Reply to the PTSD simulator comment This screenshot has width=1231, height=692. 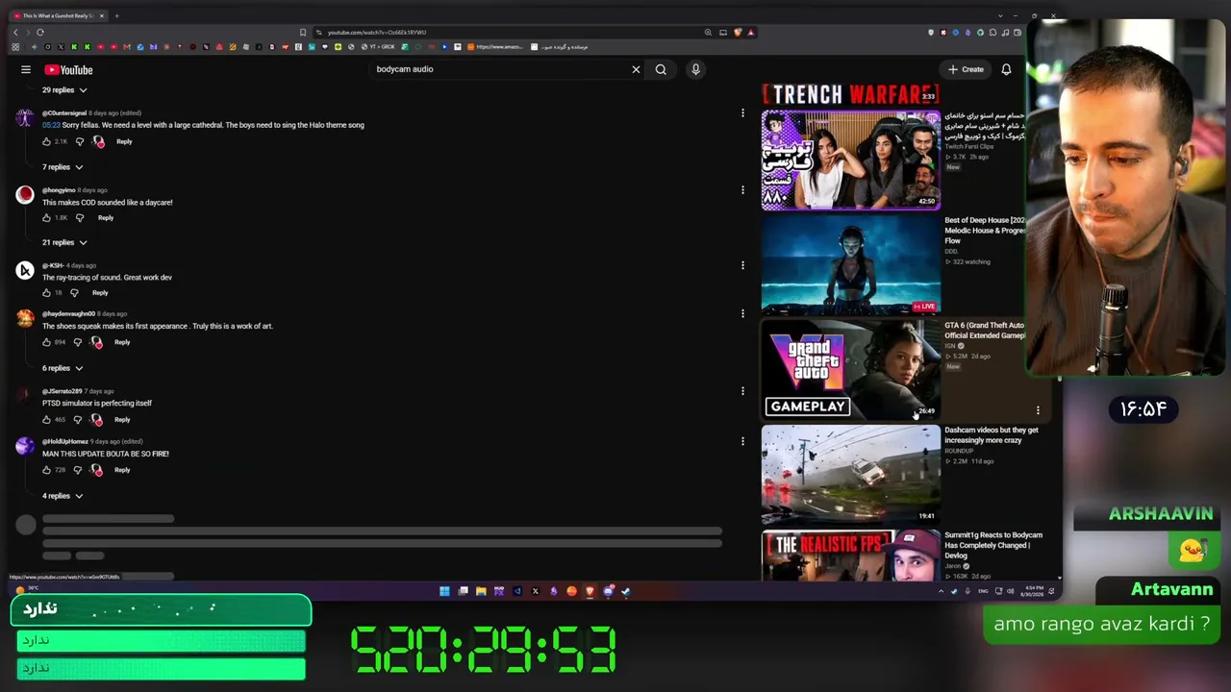pyautogui.click(x=122, y=419)
